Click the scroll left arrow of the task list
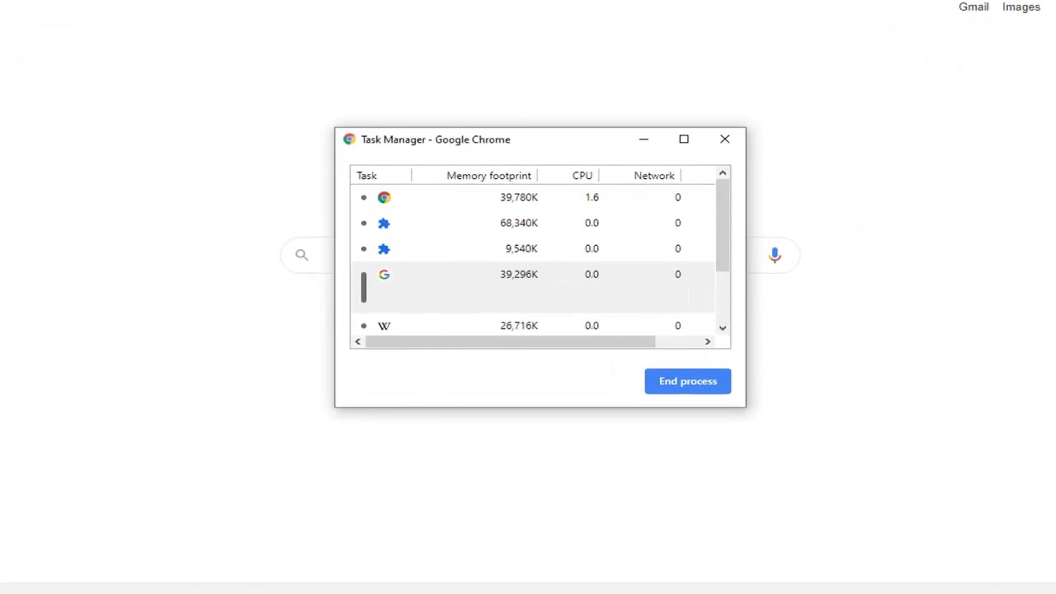This screenshot has height=594, width=1056. (357, 342)
